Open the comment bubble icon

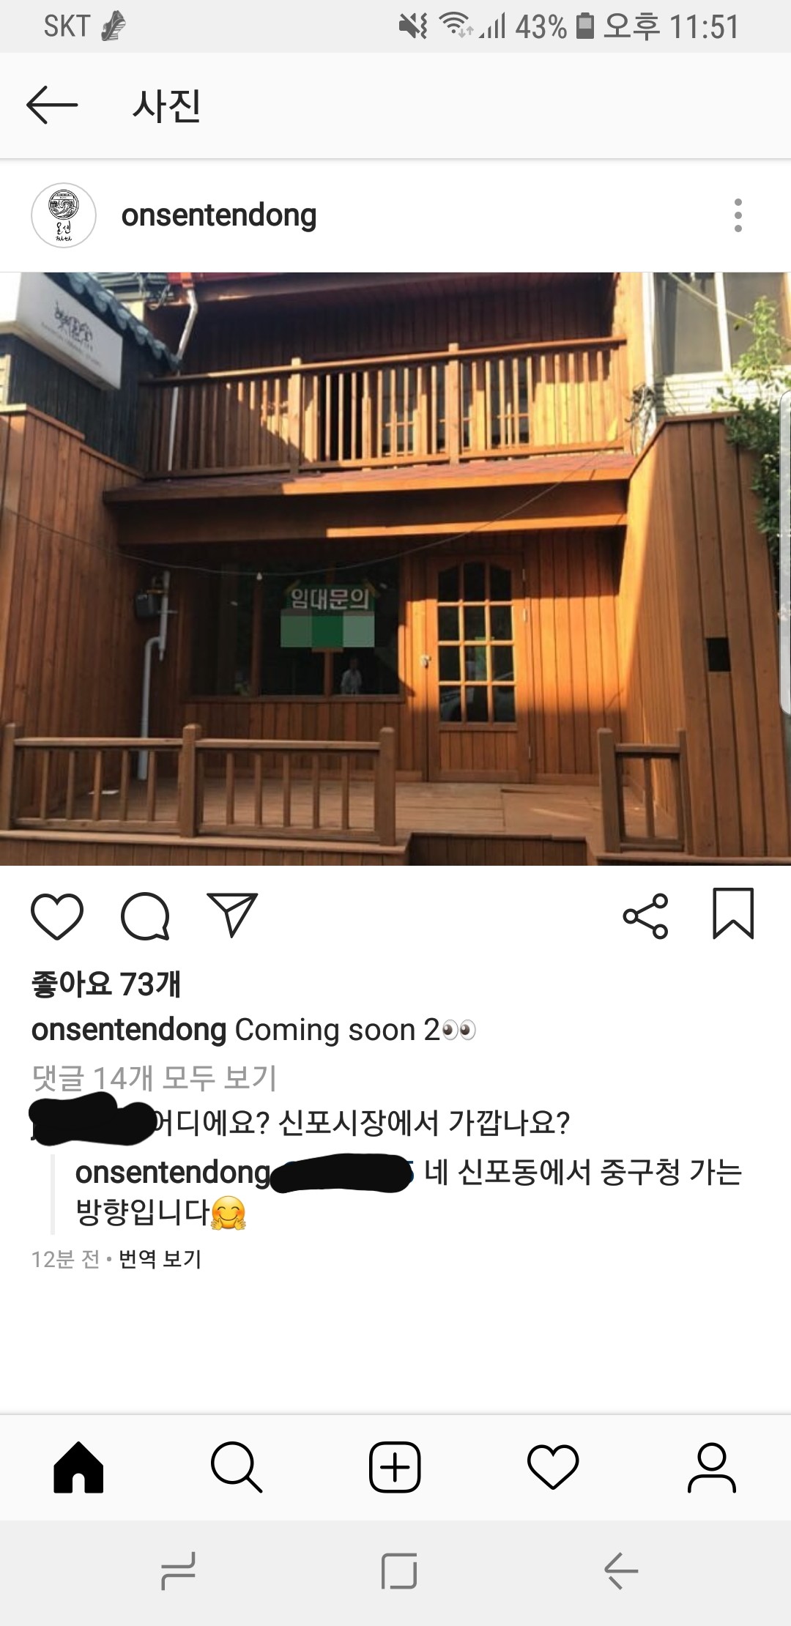(x=145, y=916)
